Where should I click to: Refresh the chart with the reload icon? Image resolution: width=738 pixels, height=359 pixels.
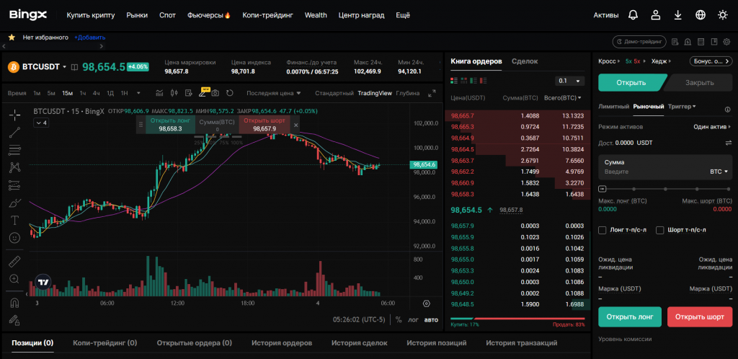click(230, 93)
